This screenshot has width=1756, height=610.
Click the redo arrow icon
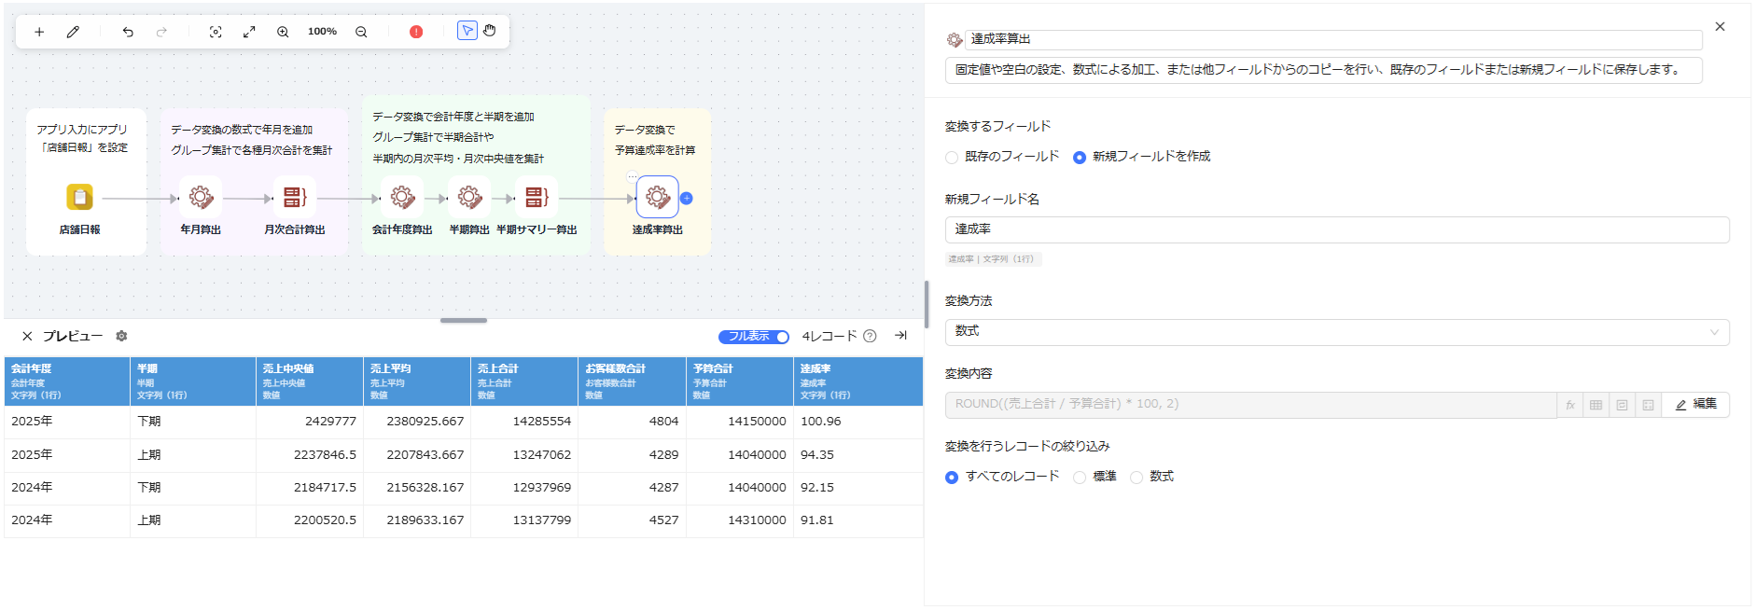point(161,32)
